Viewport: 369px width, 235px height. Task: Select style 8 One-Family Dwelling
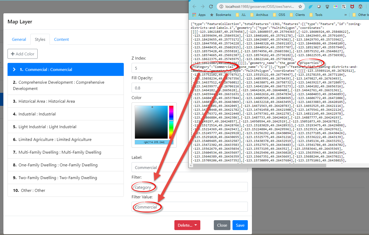click(66, 165)
